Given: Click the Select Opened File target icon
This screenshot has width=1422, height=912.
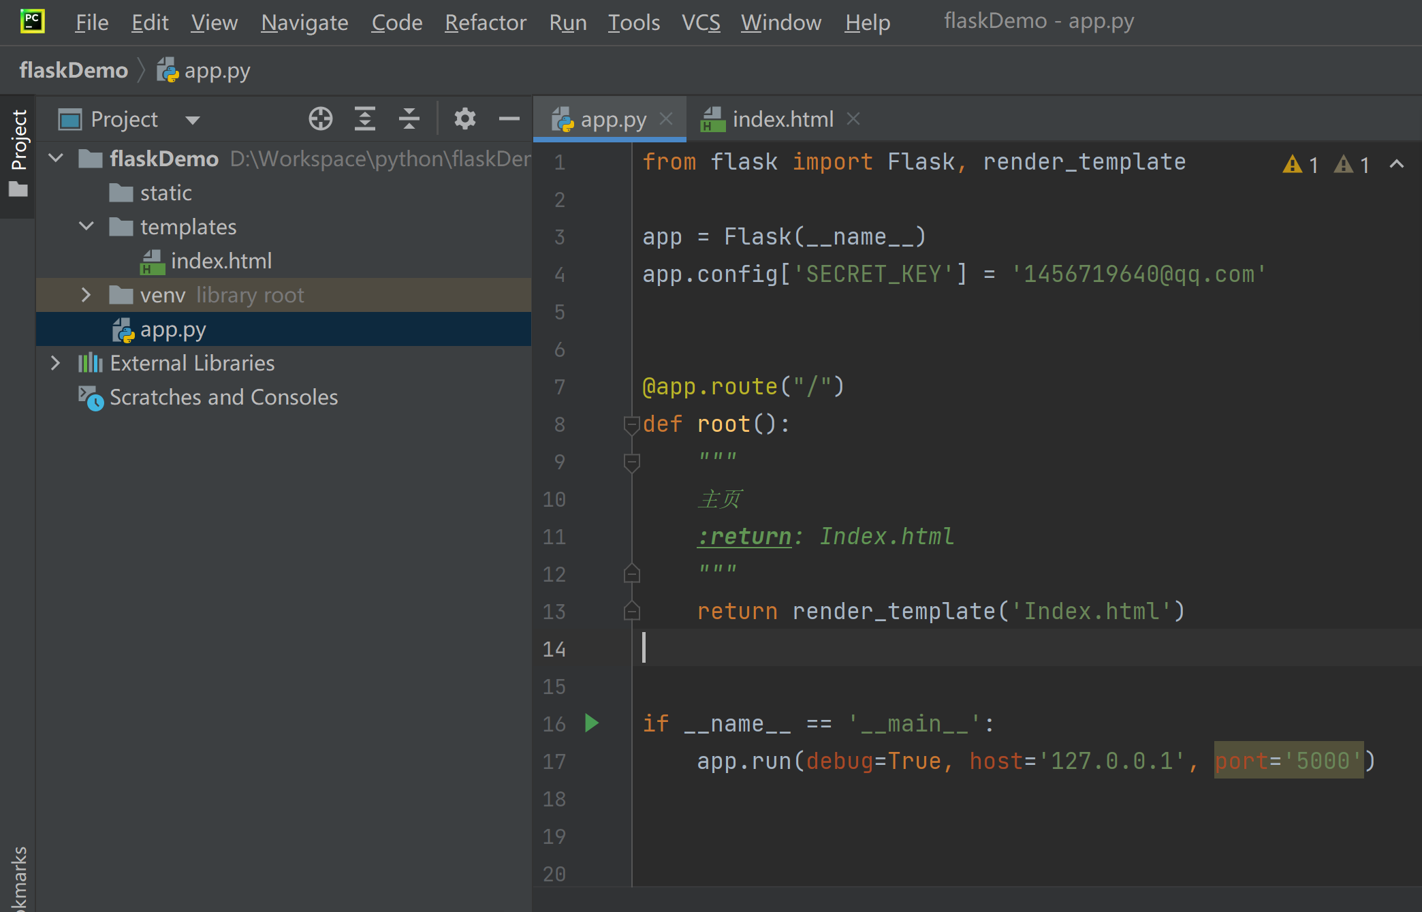Looking at the screenshot, I should point(320,119).
